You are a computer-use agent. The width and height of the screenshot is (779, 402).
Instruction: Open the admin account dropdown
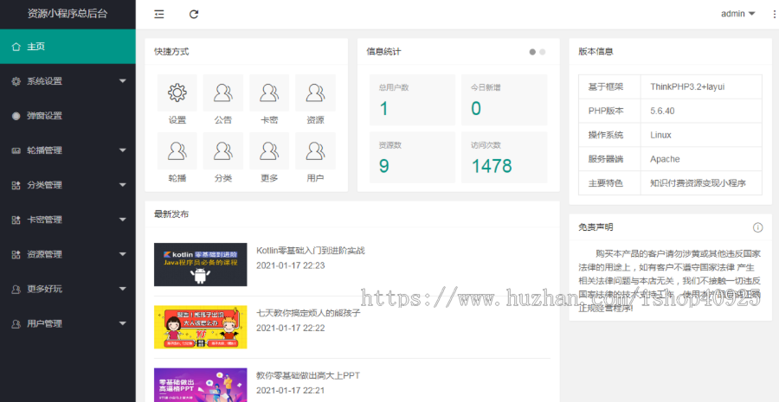coord(737,14)
